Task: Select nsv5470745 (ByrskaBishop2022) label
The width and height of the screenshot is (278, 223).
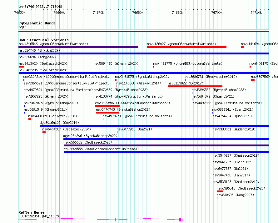Action: tap(123, 109)
